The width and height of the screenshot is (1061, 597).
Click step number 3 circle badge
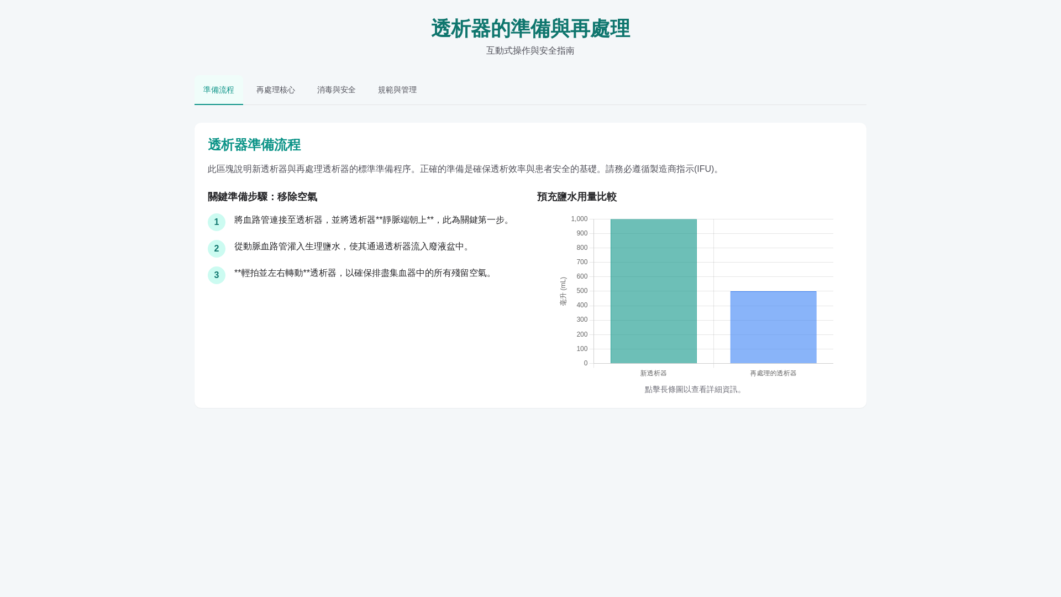(x=217, y=275)
